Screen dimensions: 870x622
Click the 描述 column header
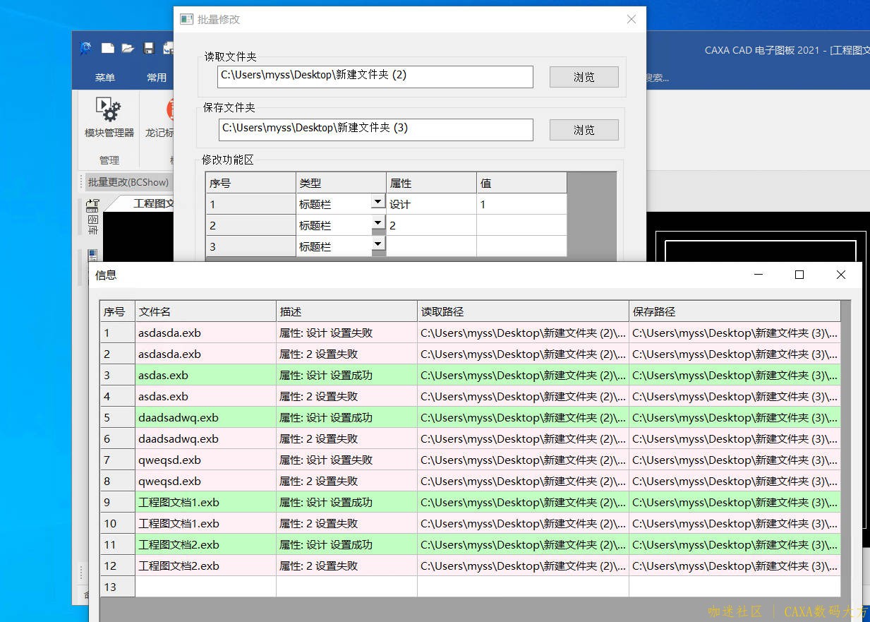[346, 311]
